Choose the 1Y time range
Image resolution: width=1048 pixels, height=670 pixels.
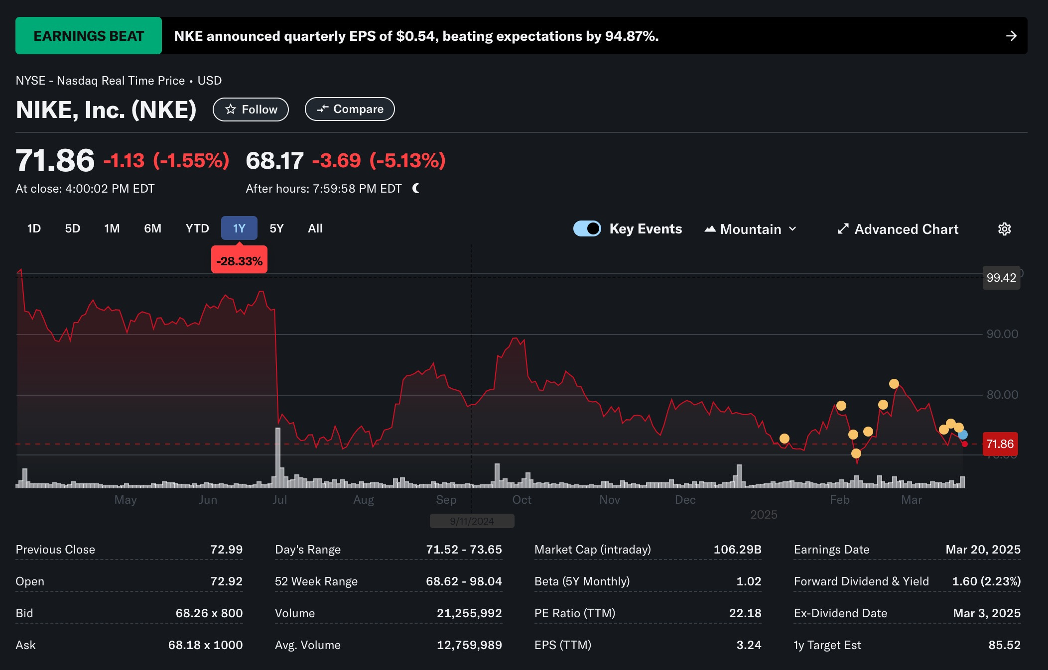coord(239,228)
